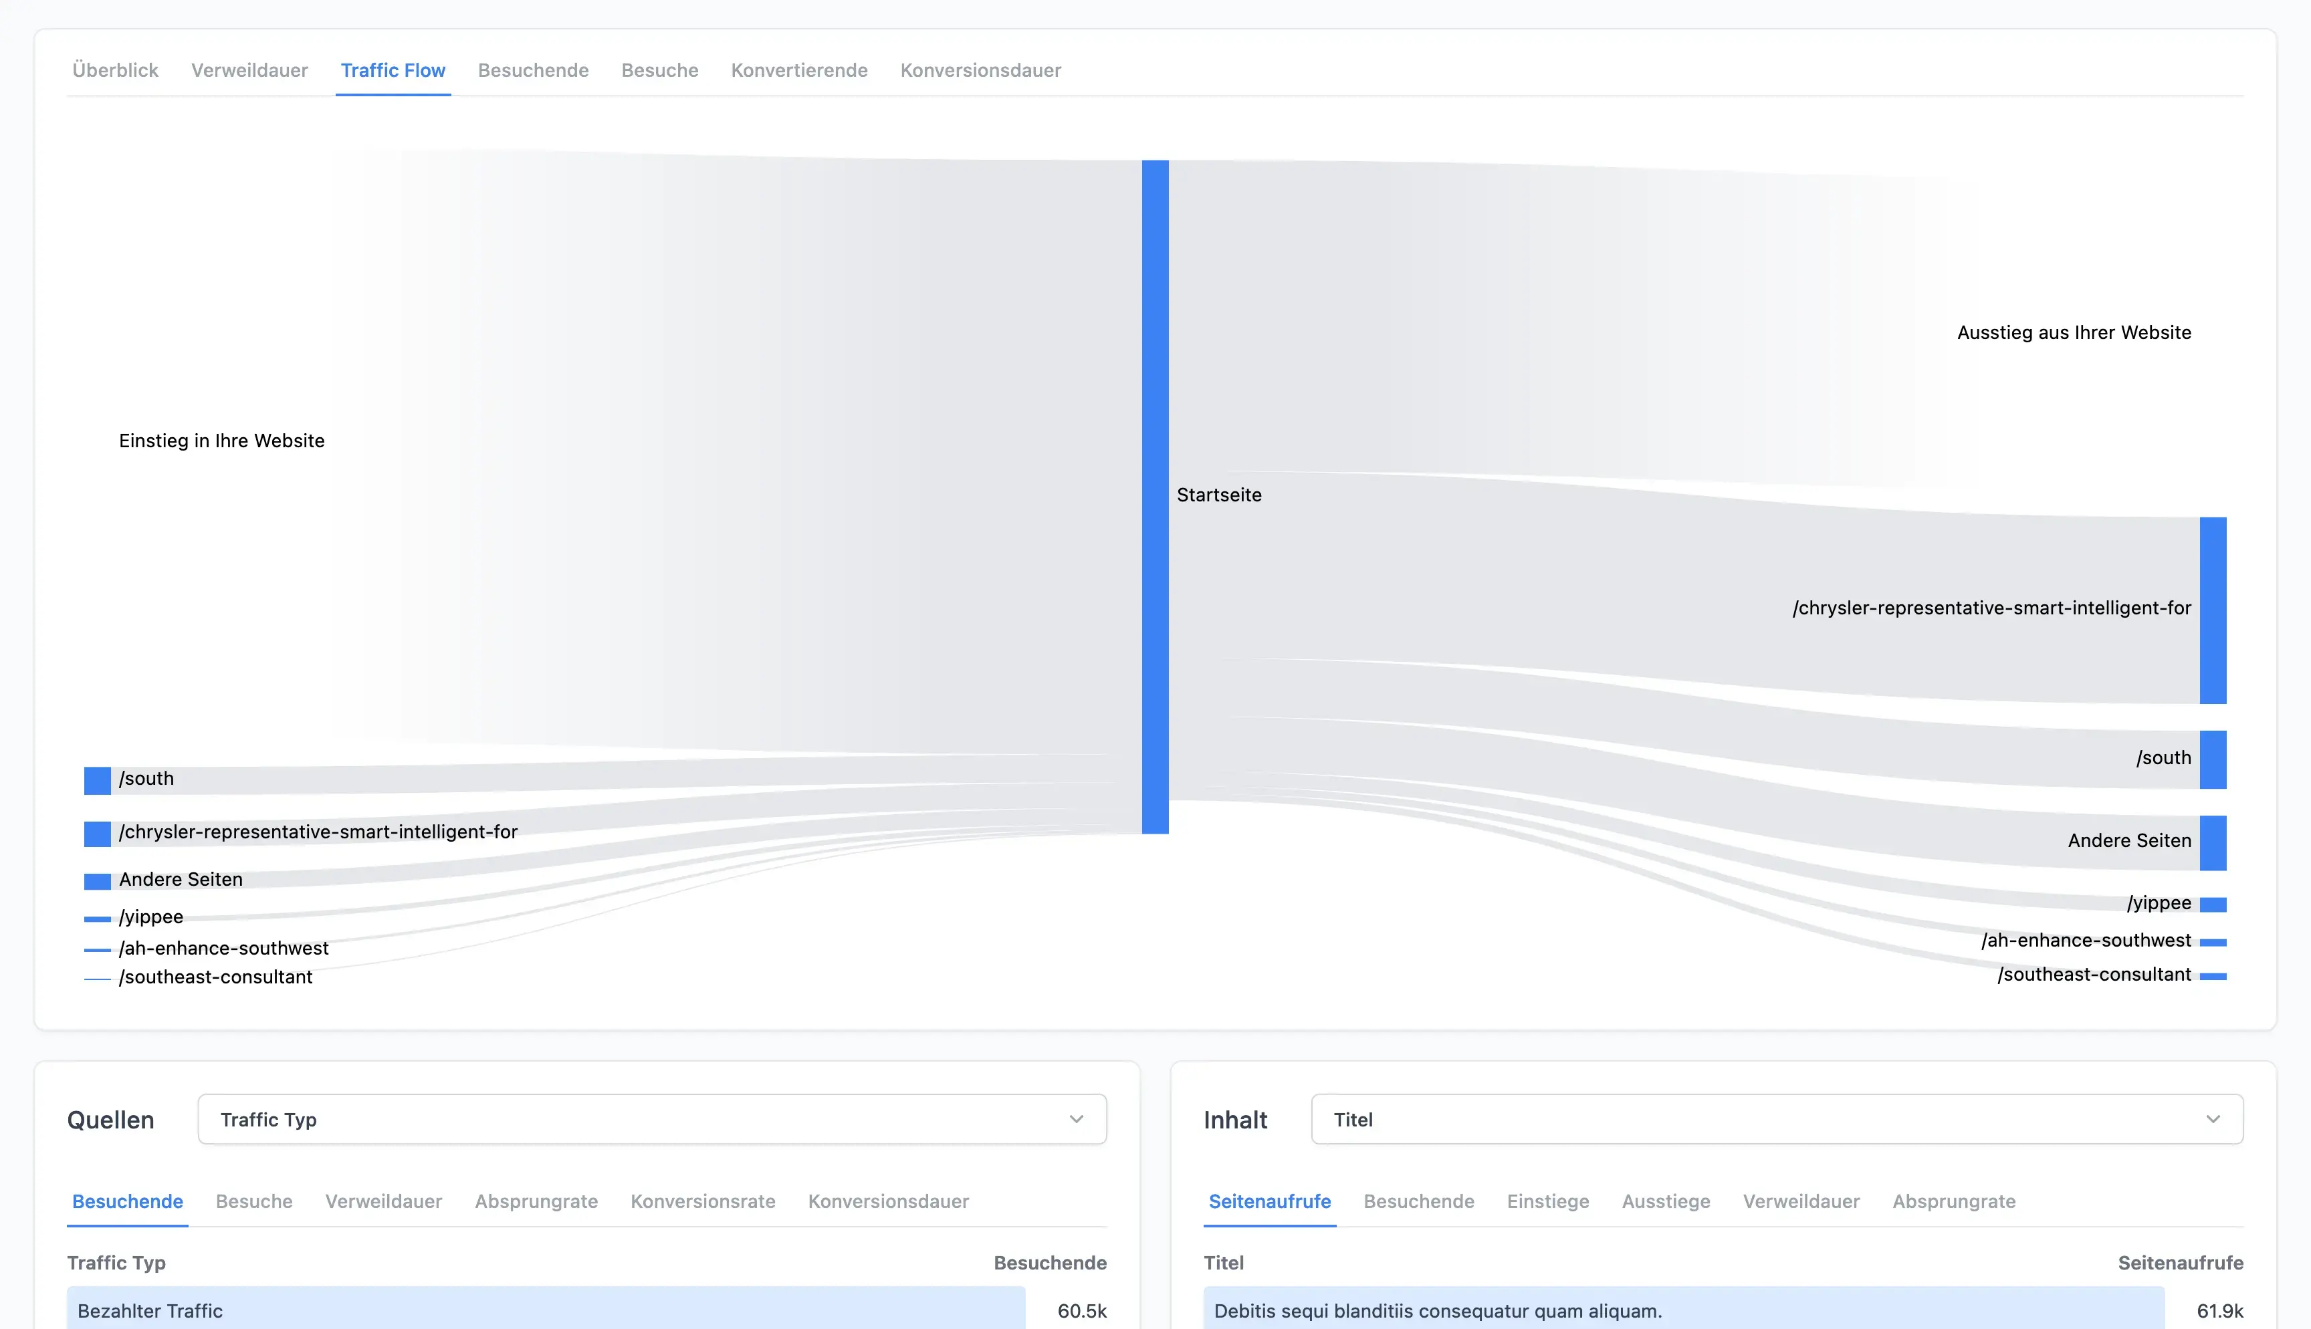Open the Konversionsdauer chart tab
Screen dimensions: 2311x1329
[x=980, y=70]
